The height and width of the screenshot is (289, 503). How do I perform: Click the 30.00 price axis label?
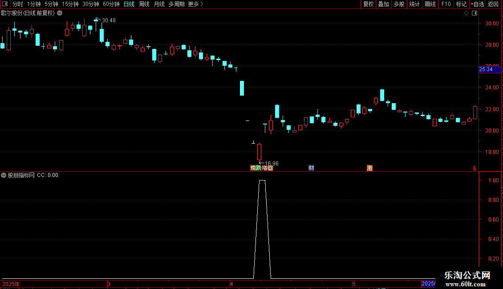pos(492,24)
